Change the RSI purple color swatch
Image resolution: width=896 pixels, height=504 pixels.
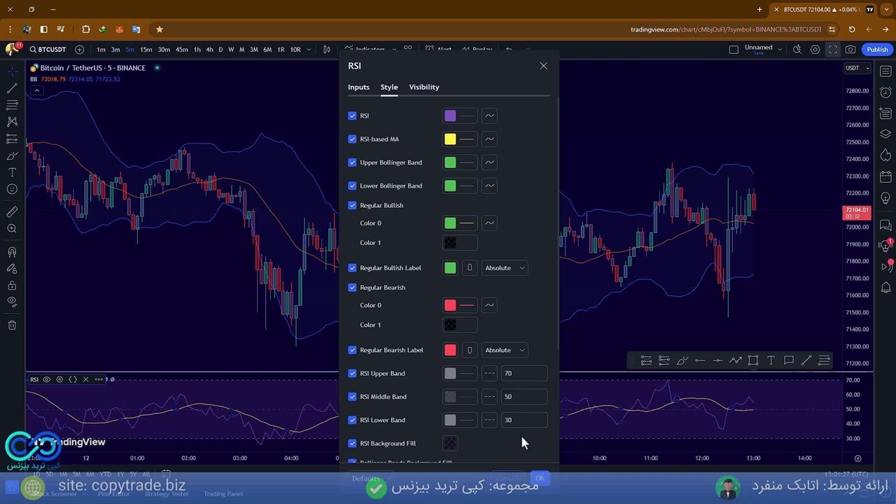pyautogui.click(x=450, y=116)
